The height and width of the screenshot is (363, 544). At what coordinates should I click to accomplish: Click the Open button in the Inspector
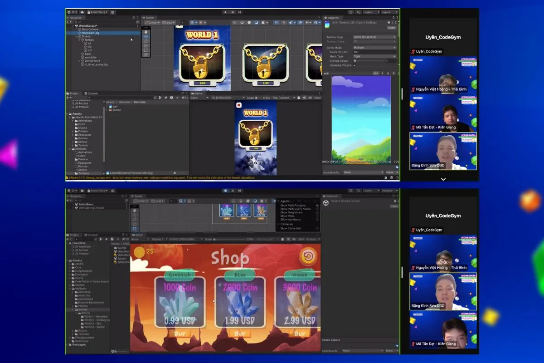click(x=392, y=28)
